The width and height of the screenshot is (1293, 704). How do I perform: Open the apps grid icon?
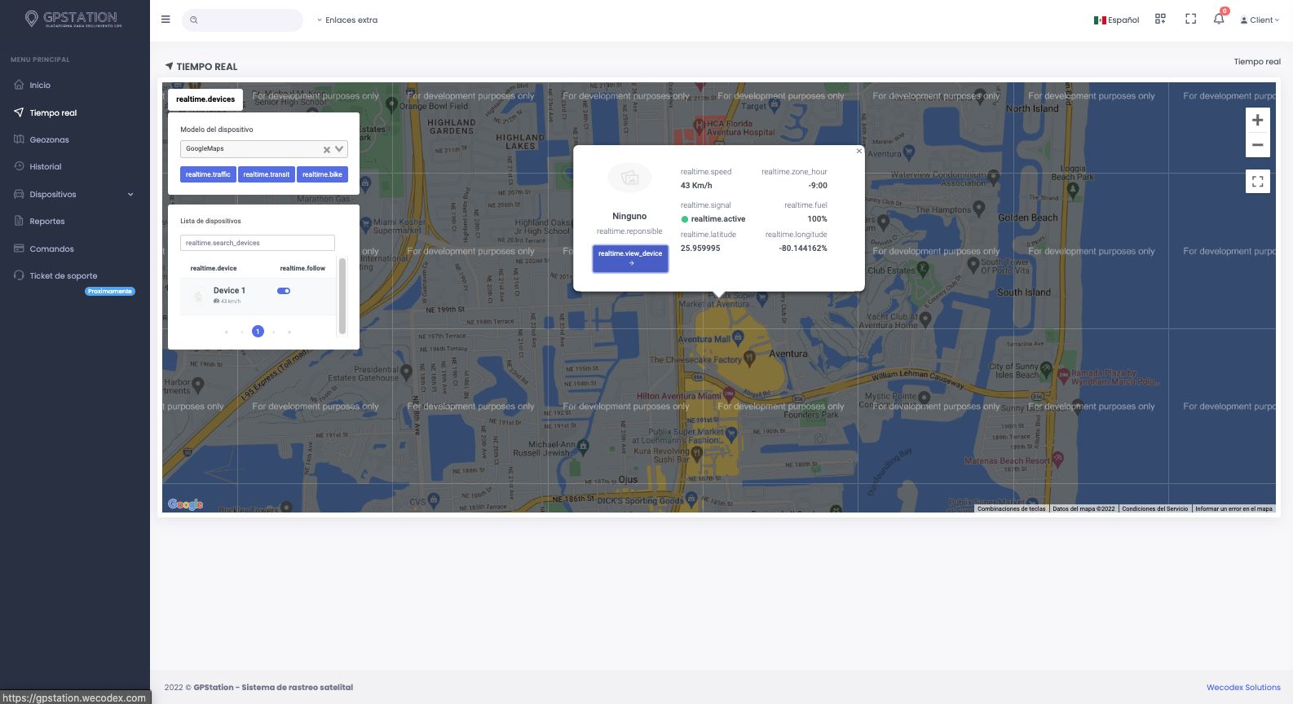point(1160,20)
